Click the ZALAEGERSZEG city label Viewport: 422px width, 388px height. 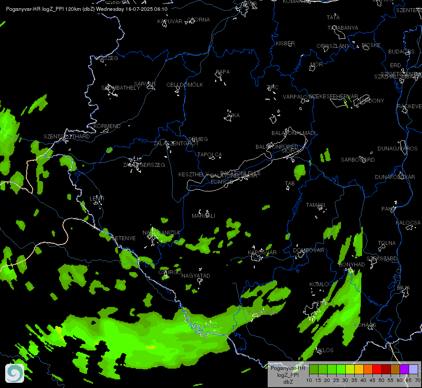tap(144, 165)
